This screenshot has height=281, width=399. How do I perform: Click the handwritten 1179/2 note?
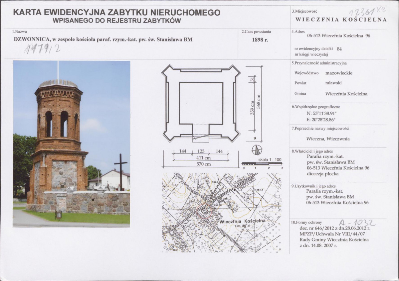(42, 48)
